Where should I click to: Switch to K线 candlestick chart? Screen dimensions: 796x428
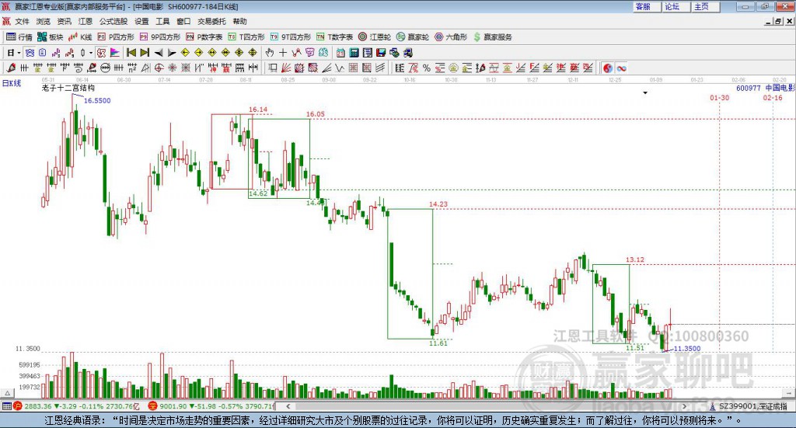coord(80,37)
